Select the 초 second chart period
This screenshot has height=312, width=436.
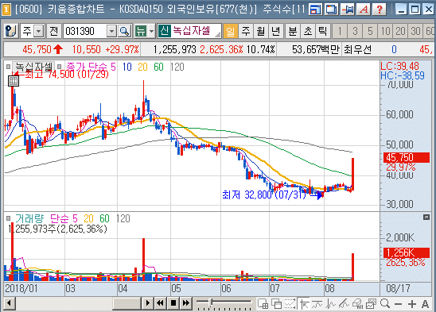point(308,31)
